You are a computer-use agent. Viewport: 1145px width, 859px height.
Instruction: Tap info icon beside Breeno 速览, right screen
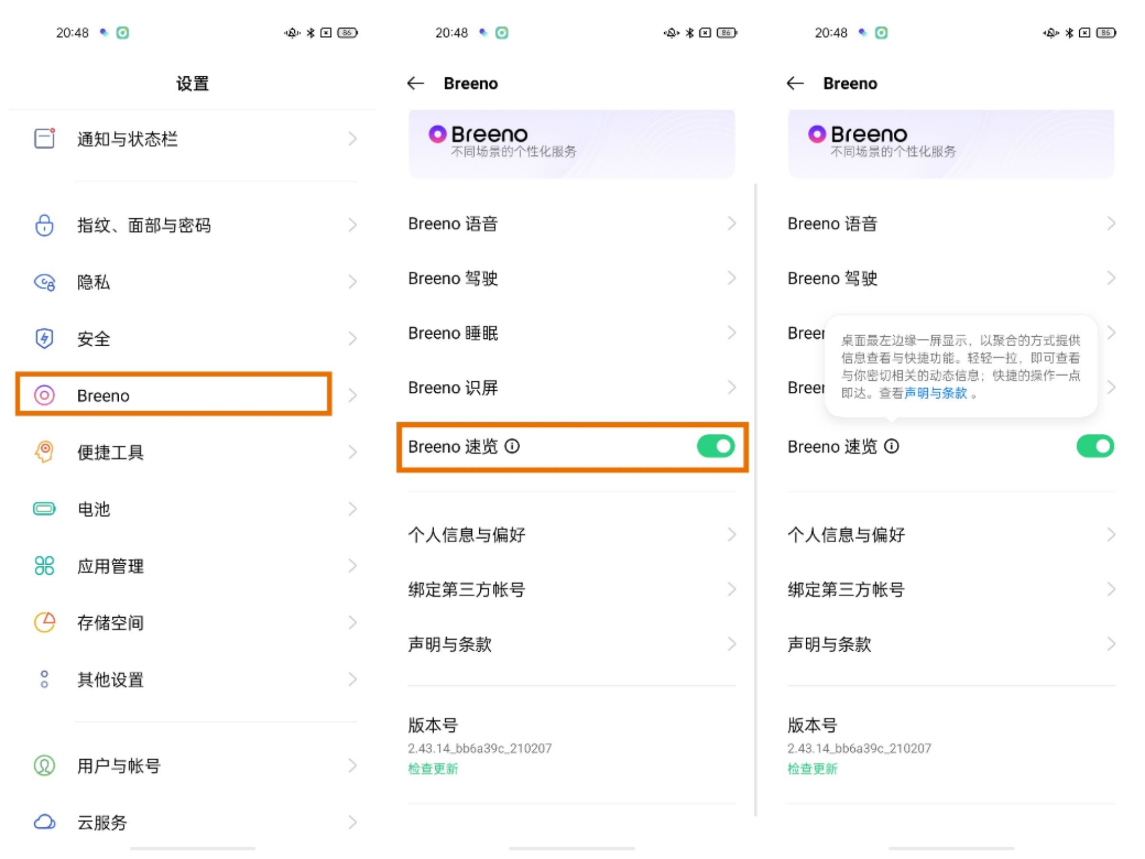[x=892, y=446]
